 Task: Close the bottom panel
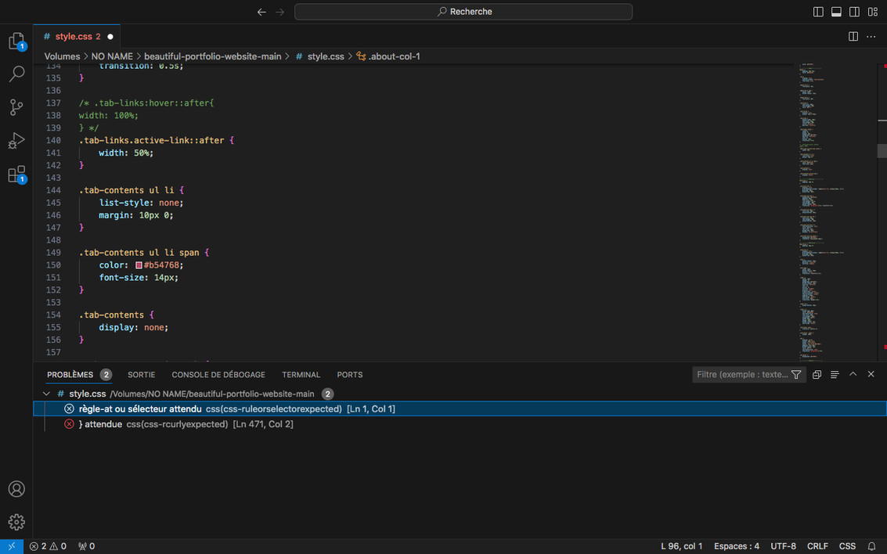coord(871,374)
